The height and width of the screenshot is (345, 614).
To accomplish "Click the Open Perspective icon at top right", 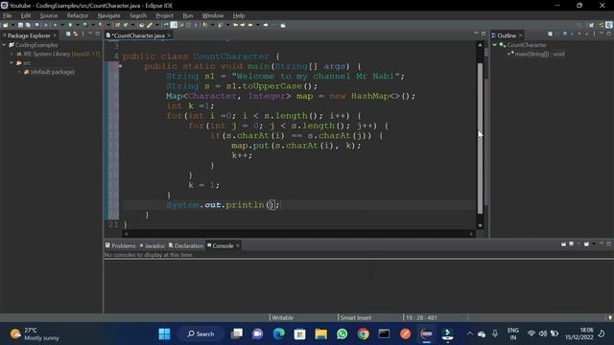I will pos(591,25).
